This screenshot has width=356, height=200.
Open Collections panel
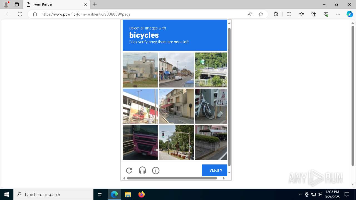314,14
